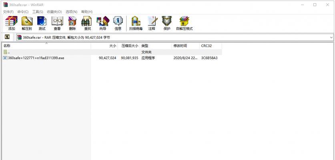
Task: Click the size value 90,427,024
Action: [108, 58]
